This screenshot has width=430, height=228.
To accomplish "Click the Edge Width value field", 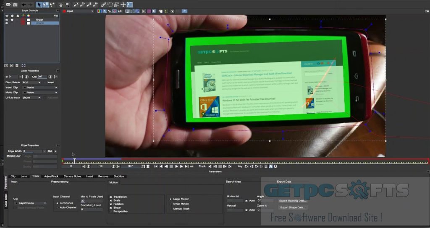I will (32, 151).
